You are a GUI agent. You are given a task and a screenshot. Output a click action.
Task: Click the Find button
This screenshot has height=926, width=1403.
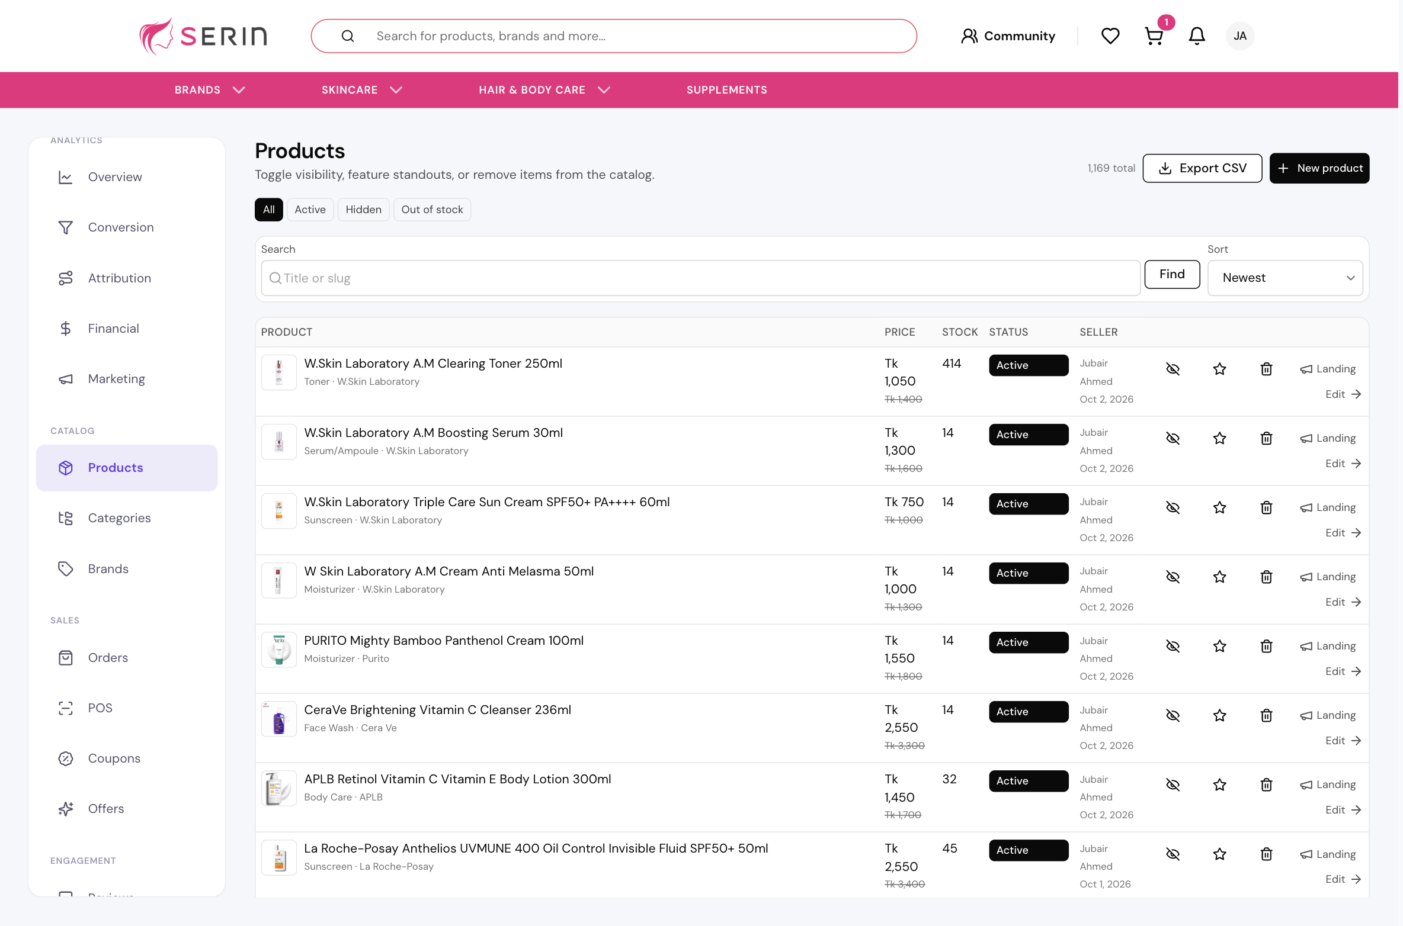(x=1172, y=274)
